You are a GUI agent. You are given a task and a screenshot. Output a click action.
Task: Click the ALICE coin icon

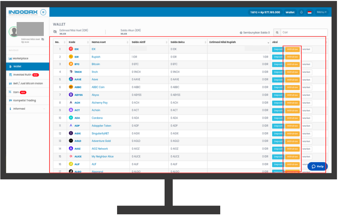[x=71, y=156]
